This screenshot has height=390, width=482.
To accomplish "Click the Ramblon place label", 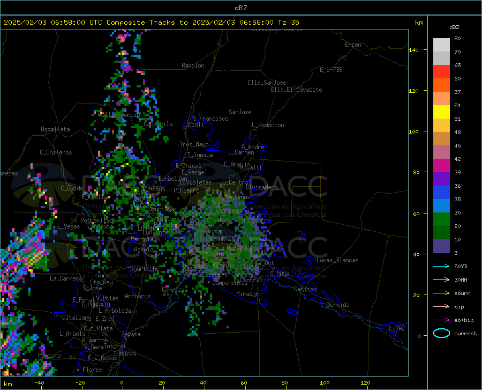I will tap(193, 65).
